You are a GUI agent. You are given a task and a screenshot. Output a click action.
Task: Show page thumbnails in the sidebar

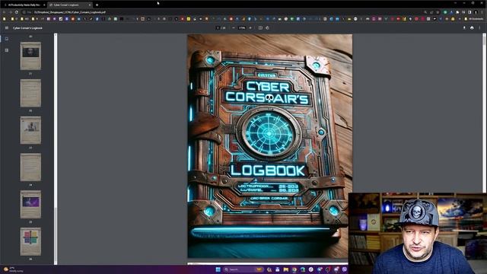coord(7,39)
